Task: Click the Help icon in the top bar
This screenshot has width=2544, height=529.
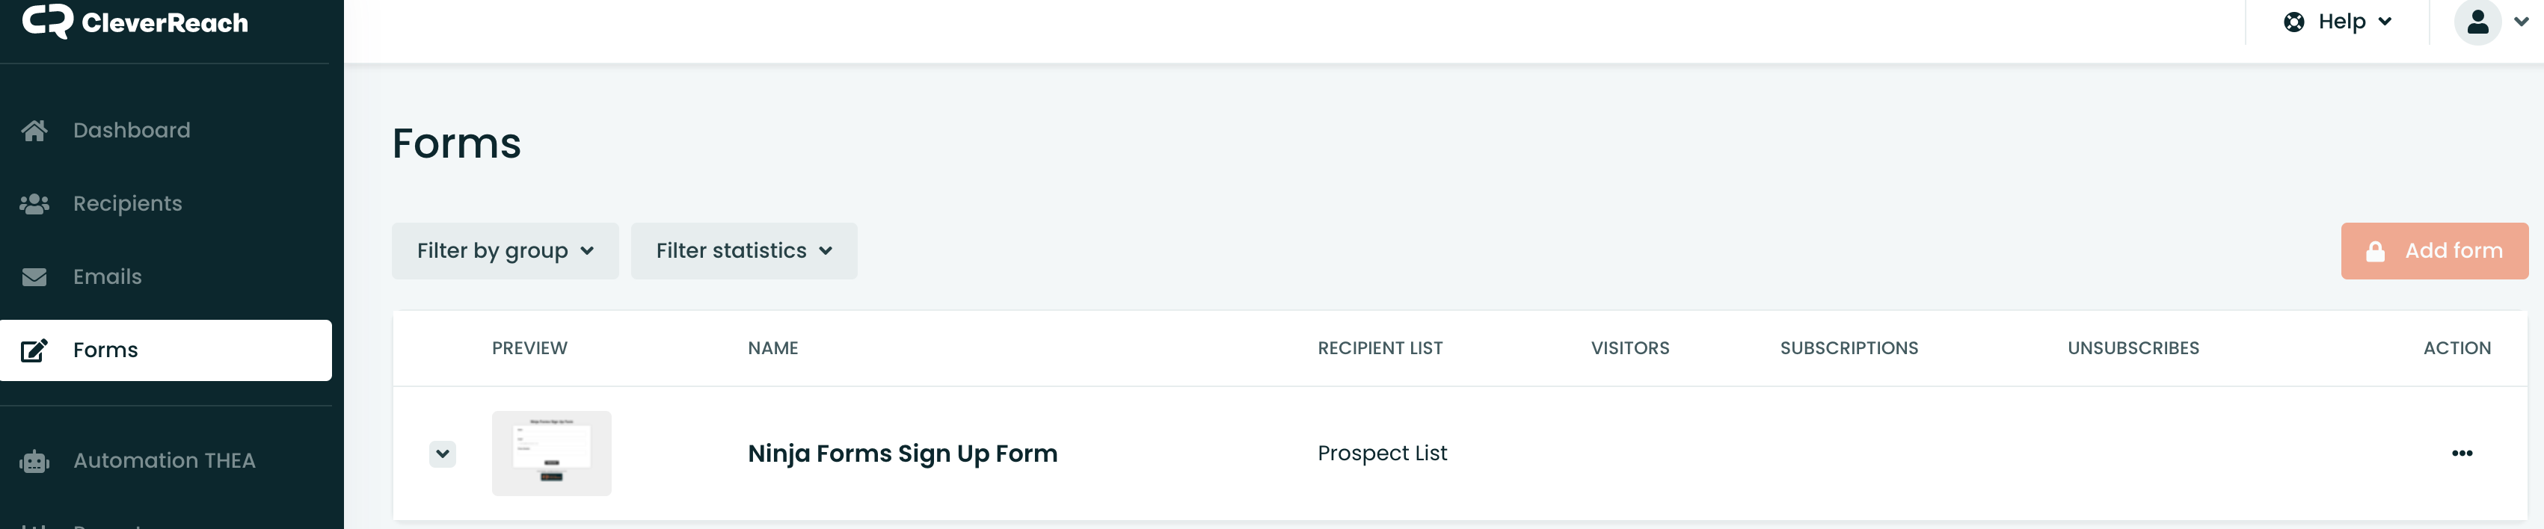Action: (2293, 19)
